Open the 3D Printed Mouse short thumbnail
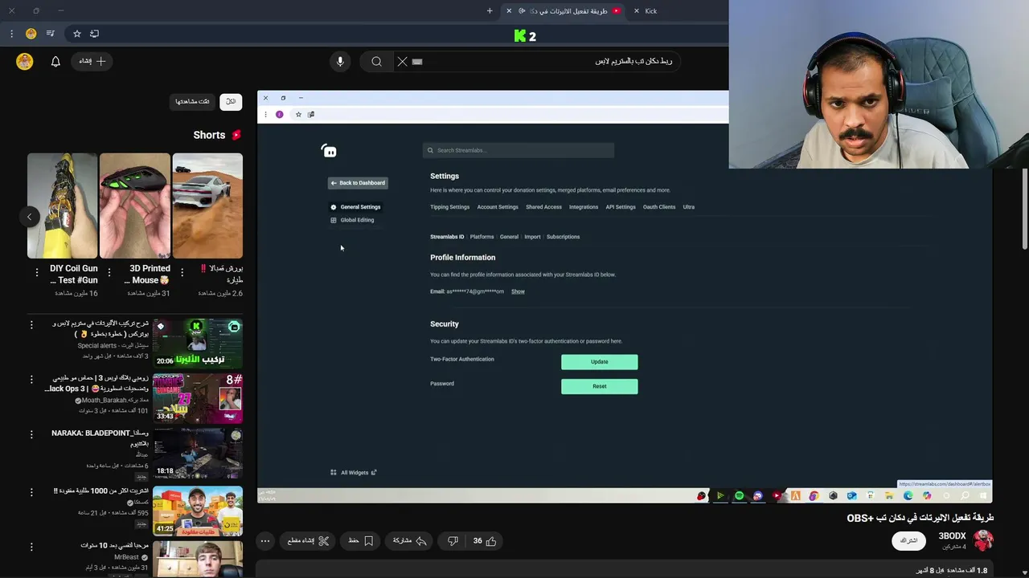Viewport: 1029px width, 578px height. [x=134, y=206]
